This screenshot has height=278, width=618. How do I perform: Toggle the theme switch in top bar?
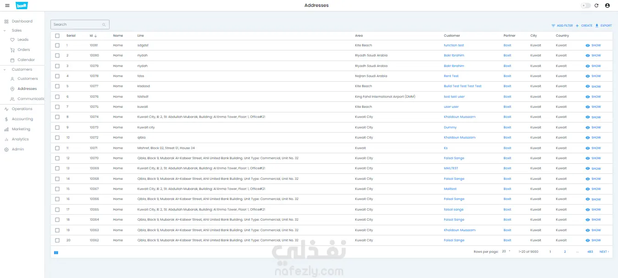tap(585, 6)
